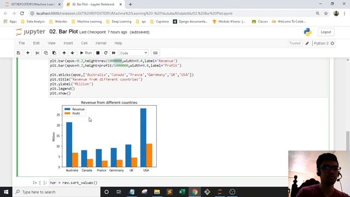350x197 pixels.
Task: Open the Windows Start menu
Action: (6, 192)
